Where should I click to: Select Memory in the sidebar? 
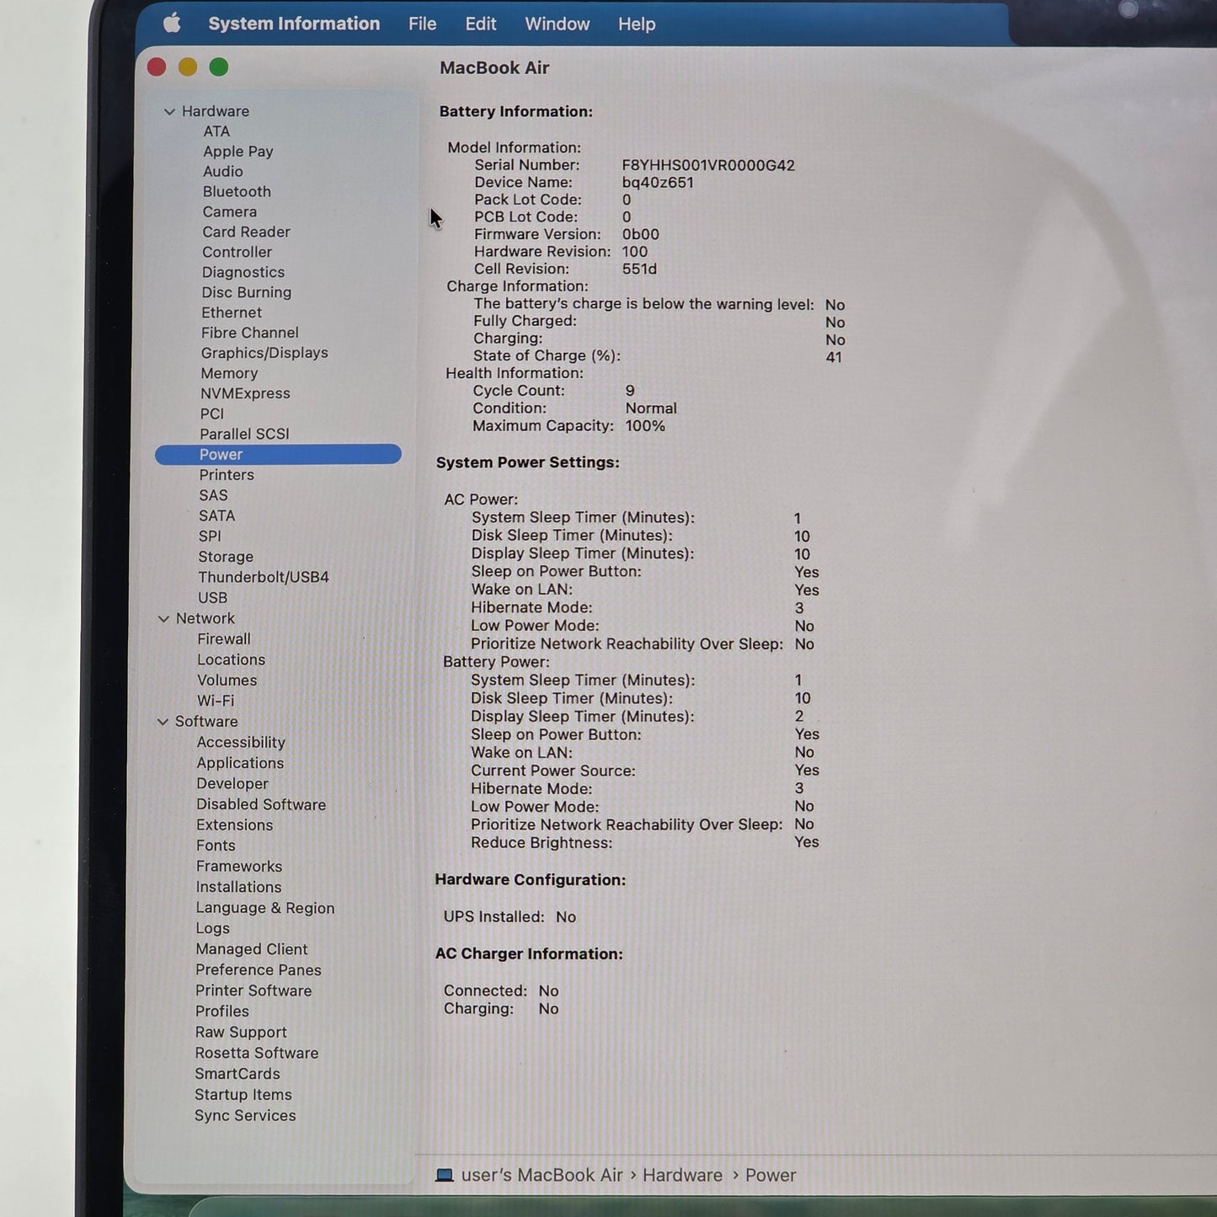[x=229, y=373]
